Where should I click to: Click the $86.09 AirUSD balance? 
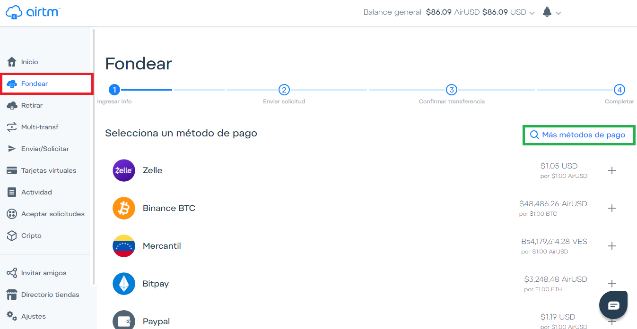[453, 12]
